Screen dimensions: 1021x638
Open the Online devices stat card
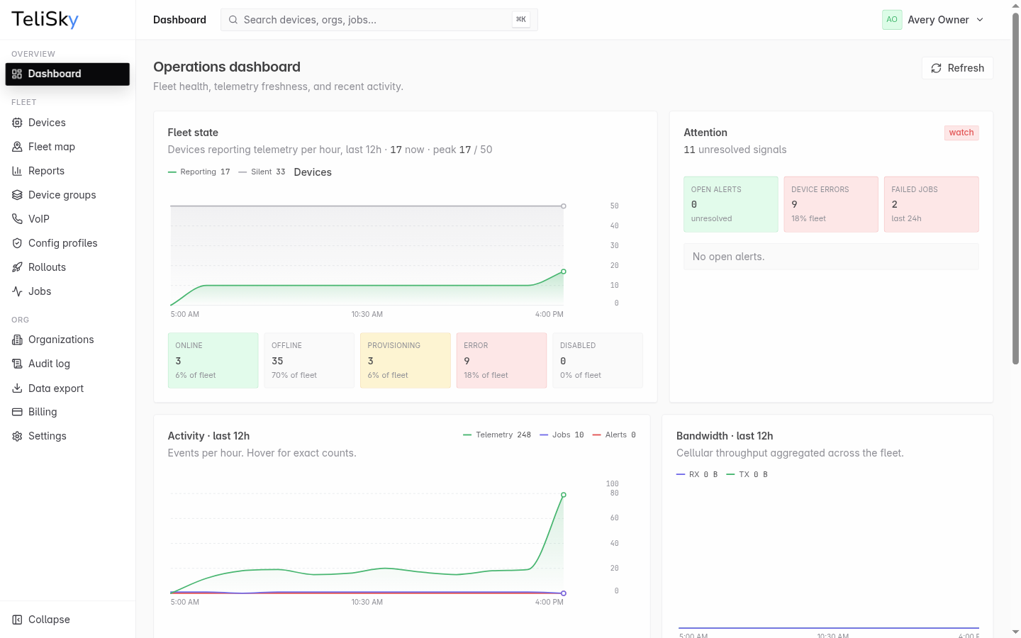coord(213,360)
